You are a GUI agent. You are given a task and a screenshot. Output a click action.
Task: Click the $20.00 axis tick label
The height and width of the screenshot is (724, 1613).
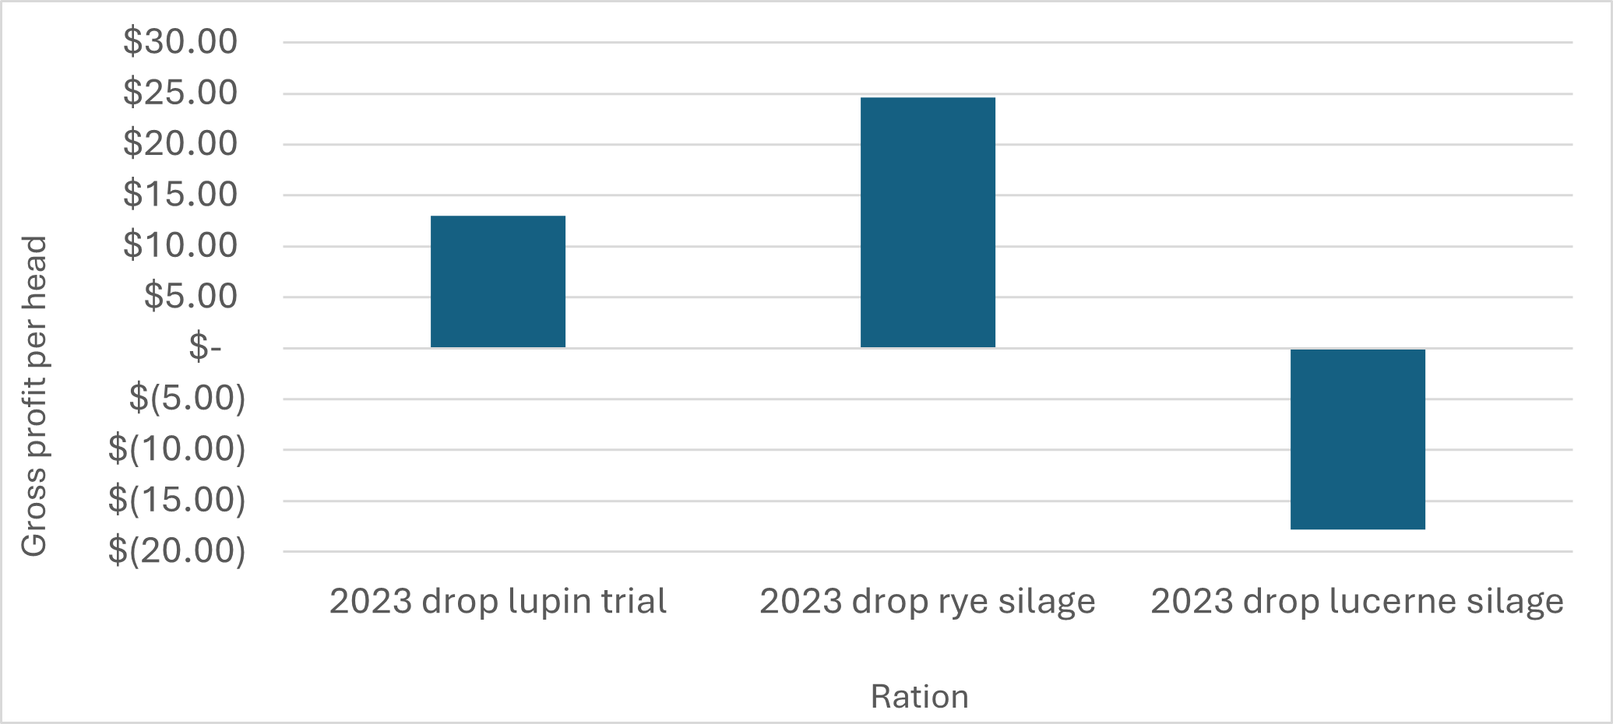[180, 143]
